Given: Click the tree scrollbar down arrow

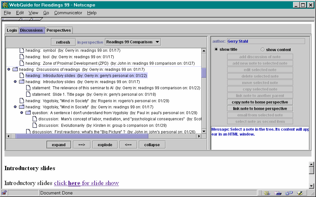Looking at the screenshot, I should 204,131.
